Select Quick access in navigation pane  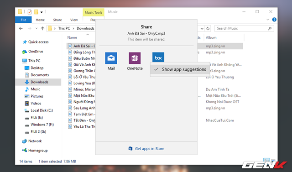tap(36, 42)
